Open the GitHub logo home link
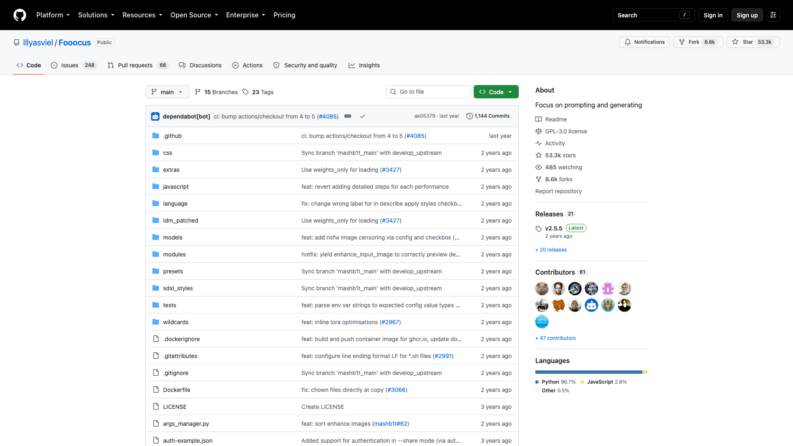 click(20, 15)
